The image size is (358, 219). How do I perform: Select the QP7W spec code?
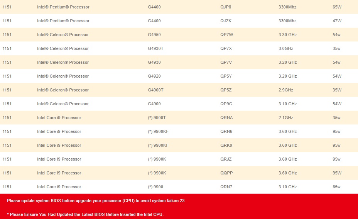(226, 35)
